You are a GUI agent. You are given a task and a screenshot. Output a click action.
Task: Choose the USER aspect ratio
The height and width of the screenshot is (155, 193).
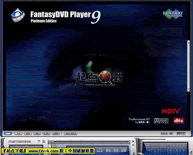pos(56,133)
